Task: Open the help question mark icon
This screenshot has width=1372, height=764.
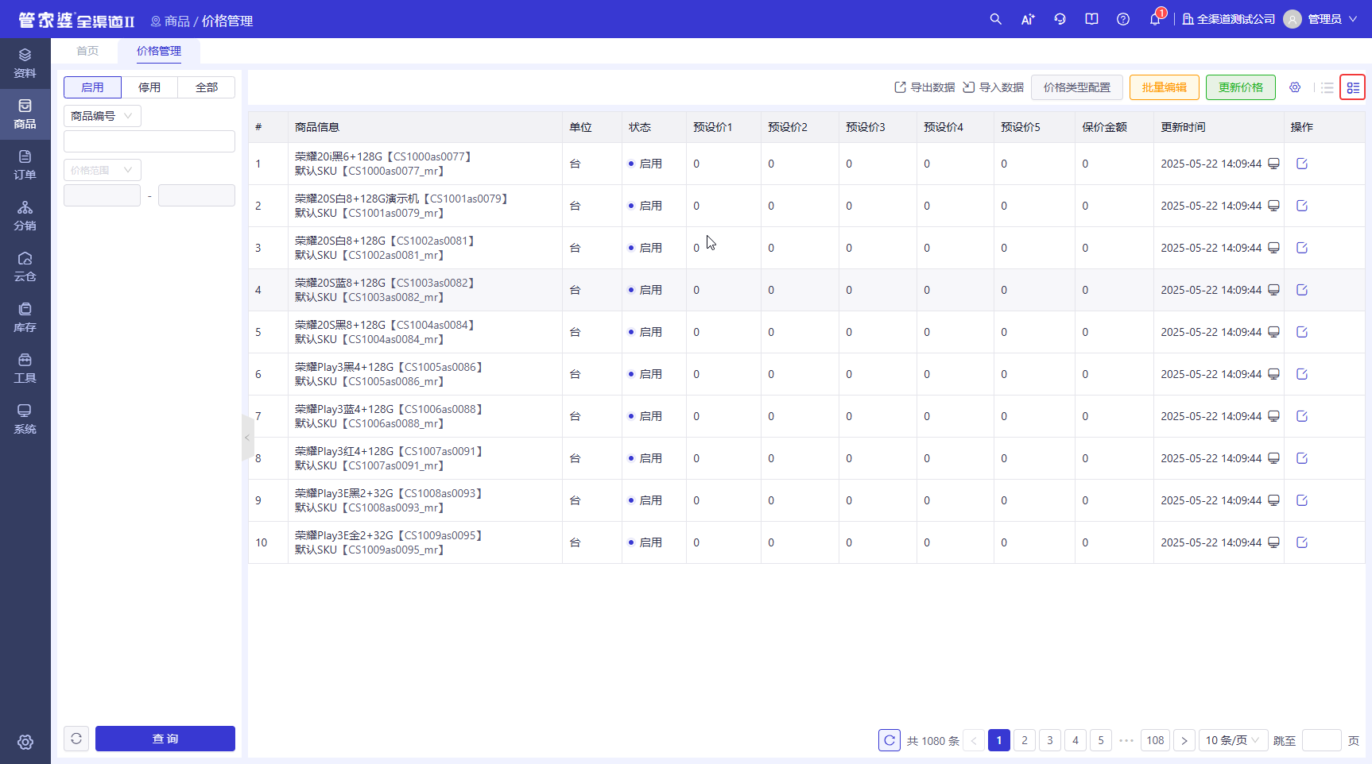Action: [x=1123, y=19]
